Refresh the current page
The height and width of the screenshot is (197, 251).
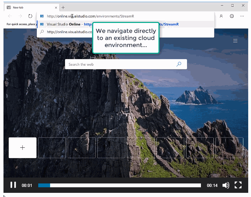coord(30,16)
